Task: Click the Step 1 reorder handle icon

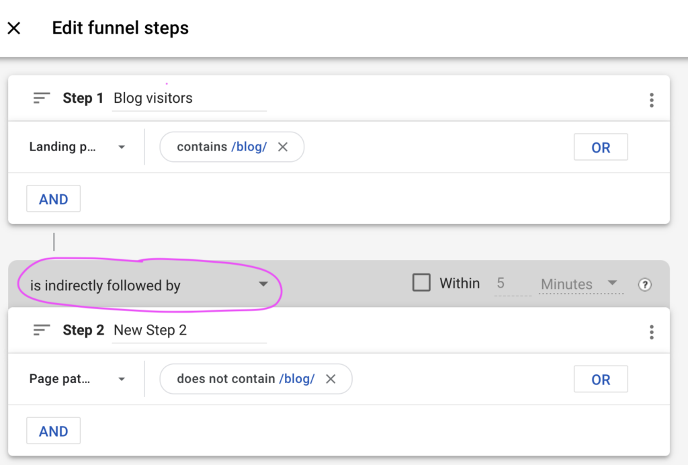Action: [41, 97]
